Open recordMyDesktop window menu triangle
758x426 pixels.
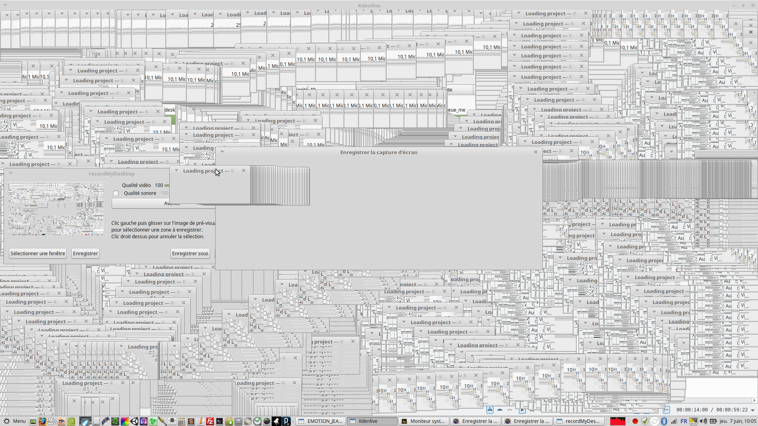(x=11, y=174)
